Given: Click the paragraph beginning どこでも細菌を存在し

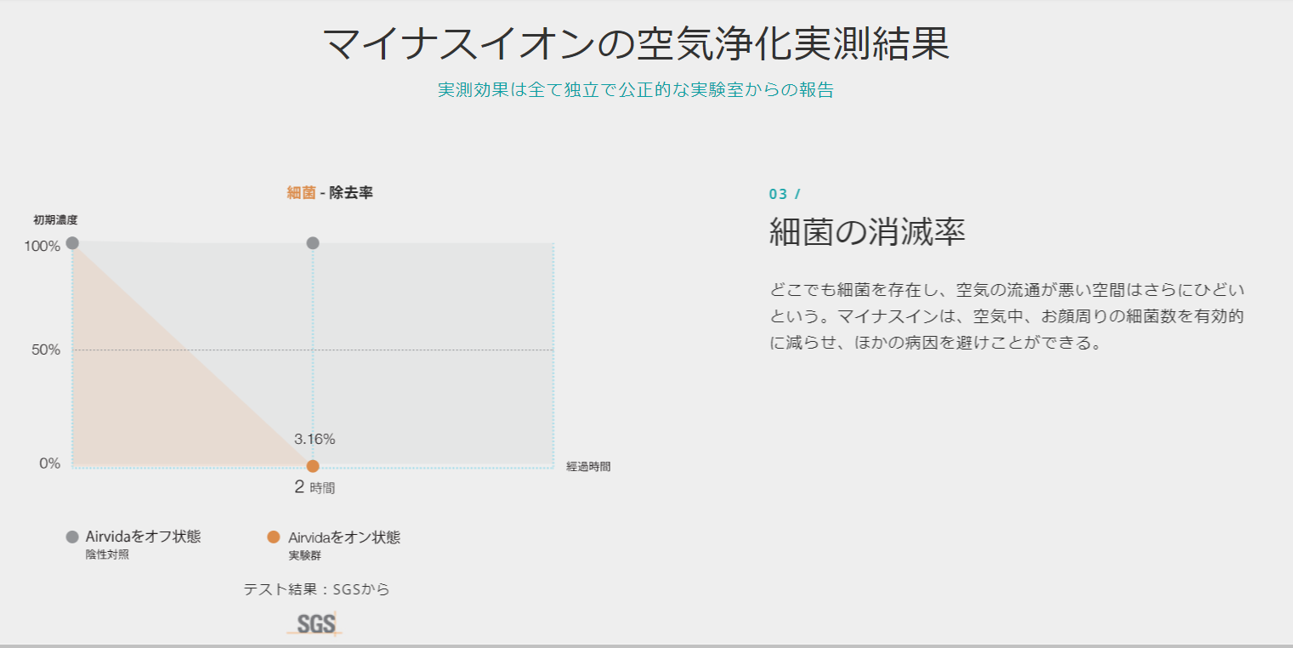Looking at the screenshot, I should click(1007, 316).
